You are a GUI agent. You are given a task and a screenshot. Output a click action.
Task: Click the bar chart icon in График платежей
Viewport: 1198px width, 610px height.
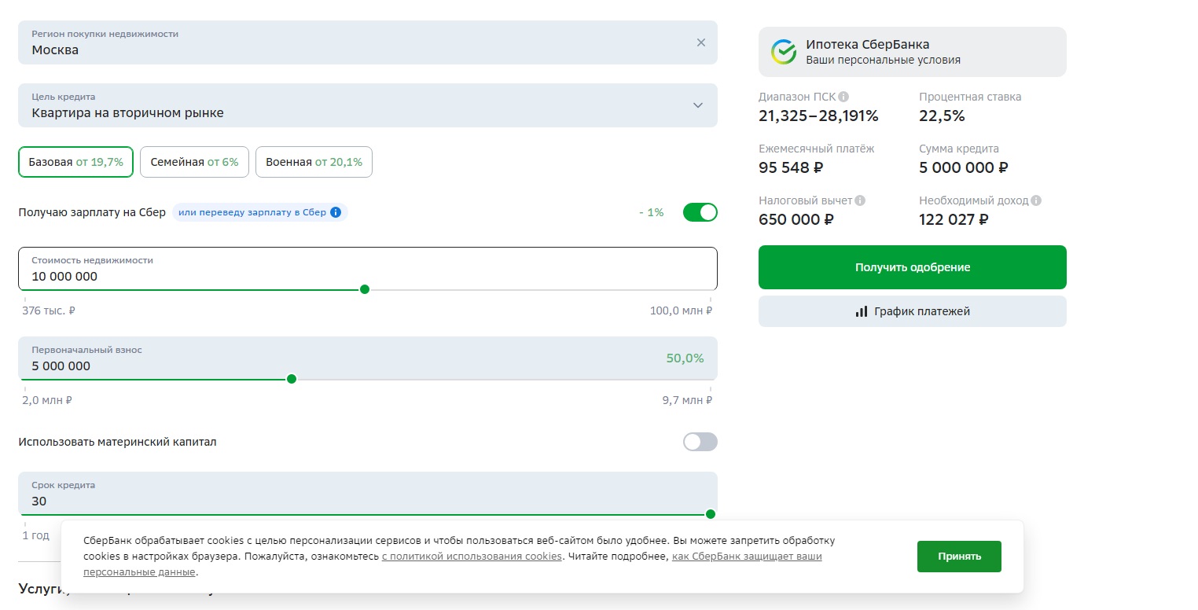click(862, 311)
